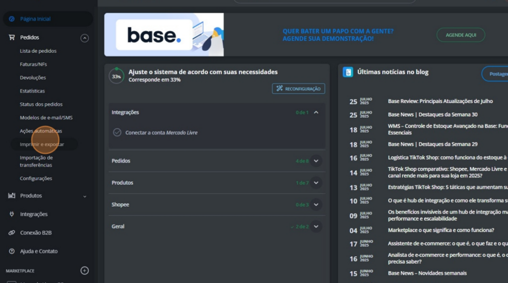The width and height of the screenshot is (508, 283).
Task: Click the Ajuda e Contato help icon
Action: pyautogui.click(x=12, y=251)
